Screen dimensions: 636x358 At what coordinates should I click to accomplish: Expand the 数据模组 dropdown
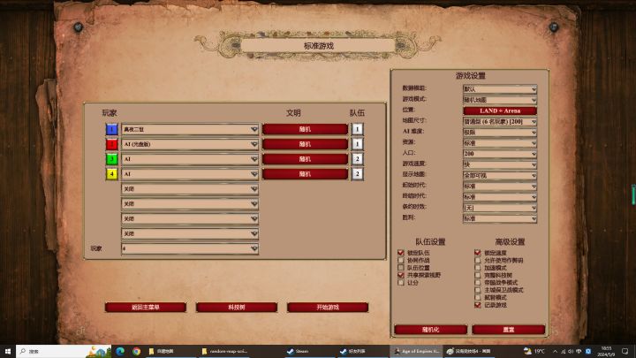tap(500, 88)
